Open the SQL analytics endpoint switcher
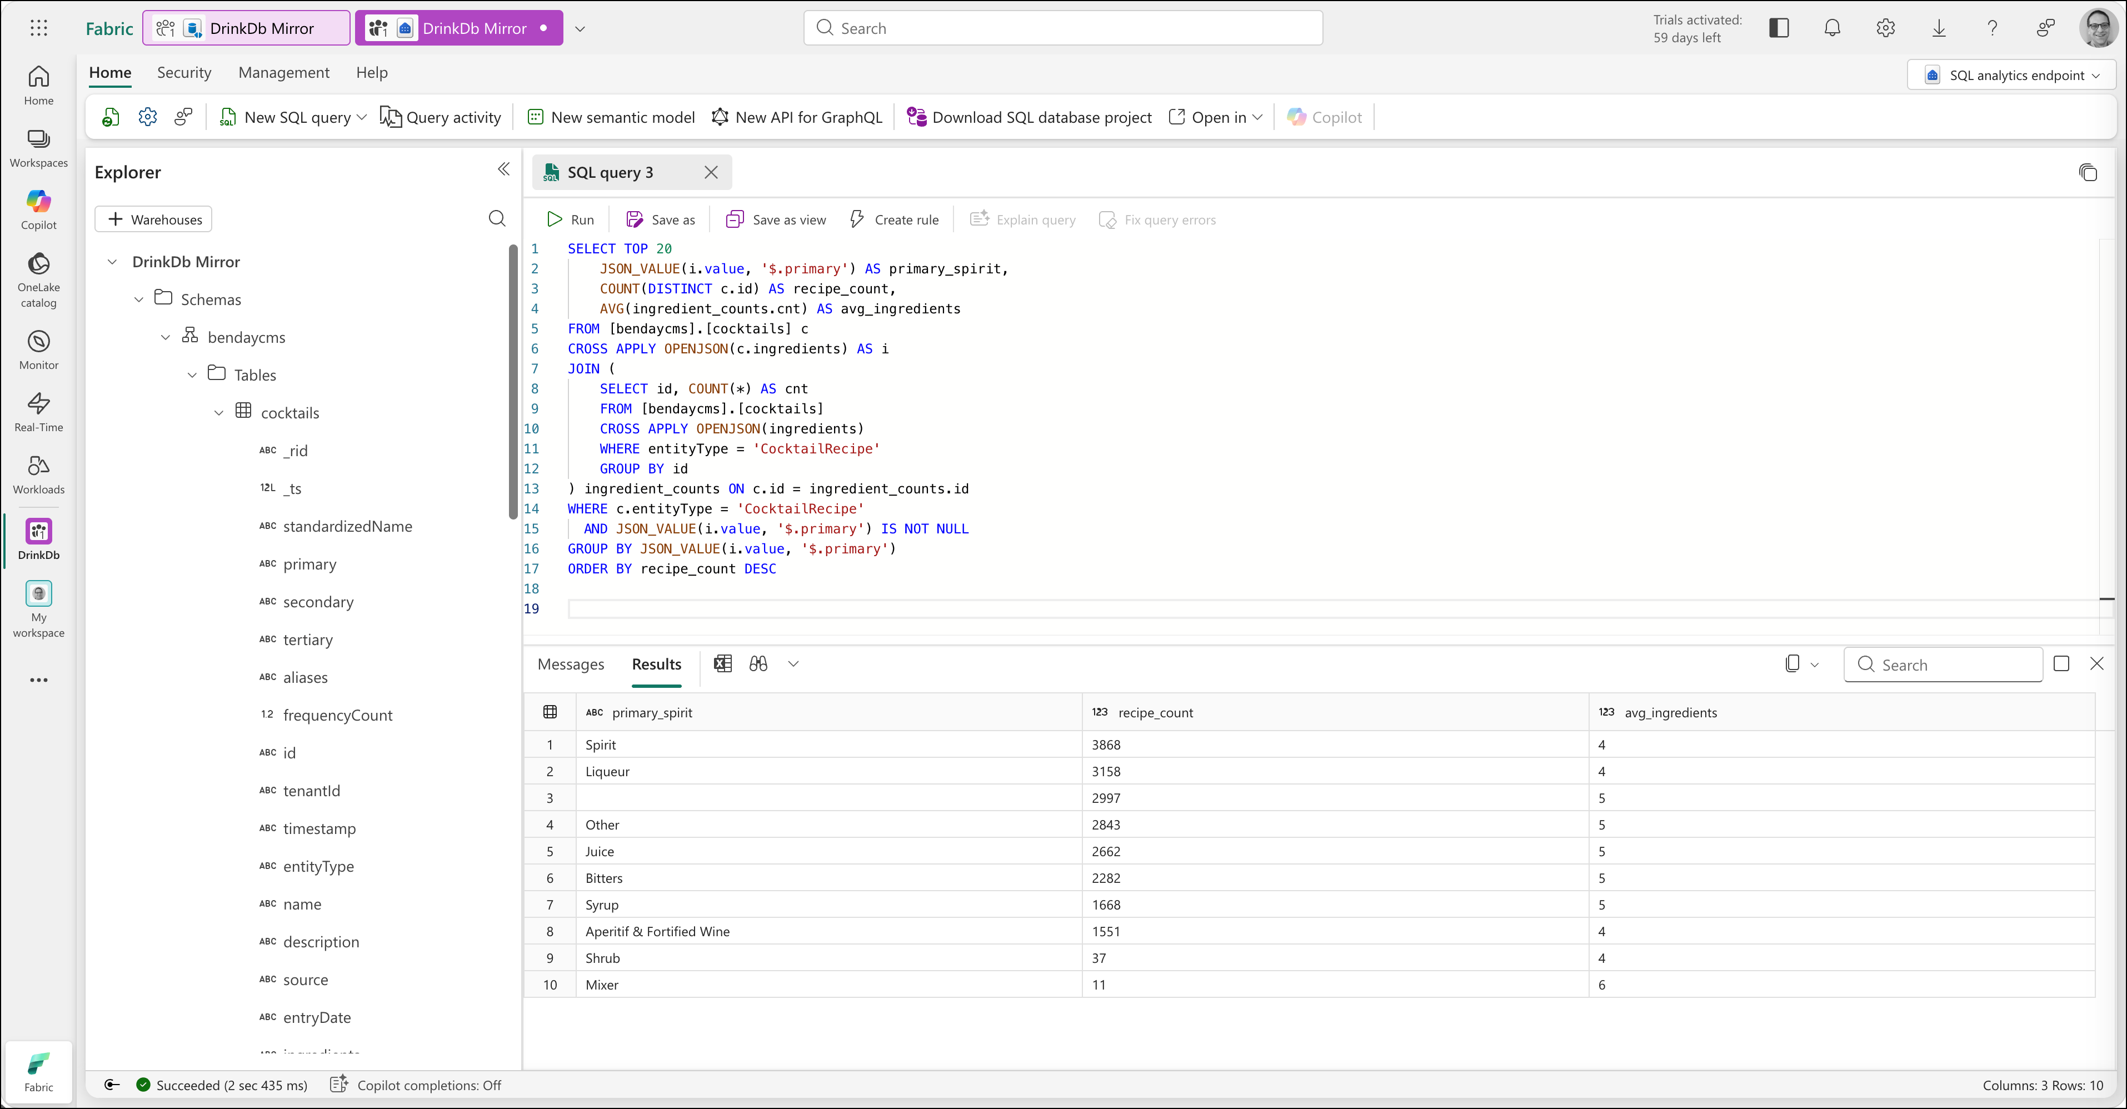 pyautogui.click(x=2011, y=75)
